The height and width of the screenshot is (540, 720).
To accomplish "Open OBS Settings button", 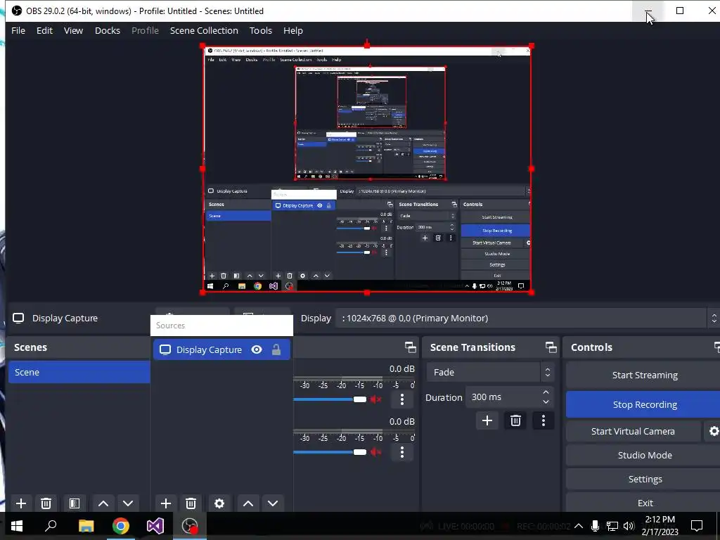I will (644, 479).
